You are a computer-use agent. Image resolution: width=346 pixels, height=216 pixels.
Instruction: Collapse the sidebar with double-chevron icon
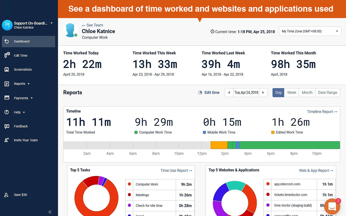pyautogui.click(x=50, y=212)
